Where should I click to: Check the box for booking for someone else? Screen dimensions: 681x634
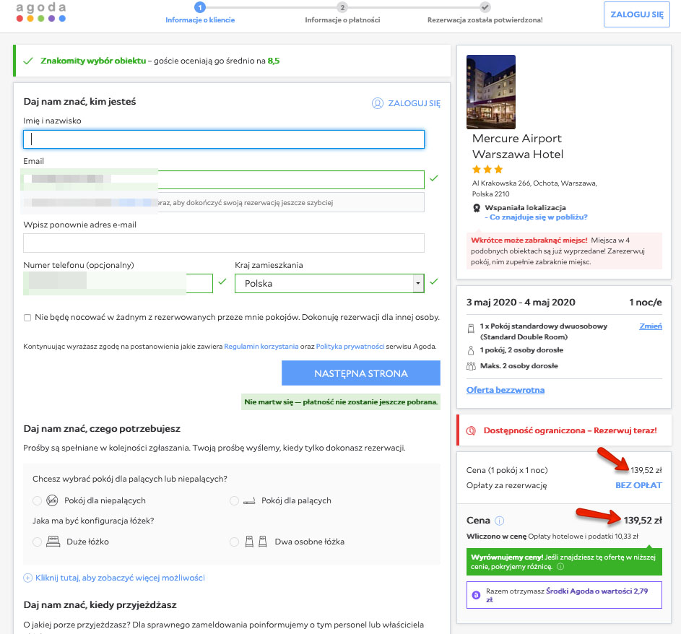coord(27,318)
